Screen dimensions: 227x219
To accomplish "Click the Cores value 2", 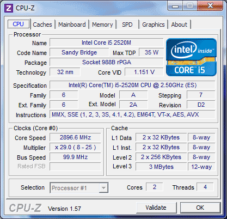I will click(155, 187).
